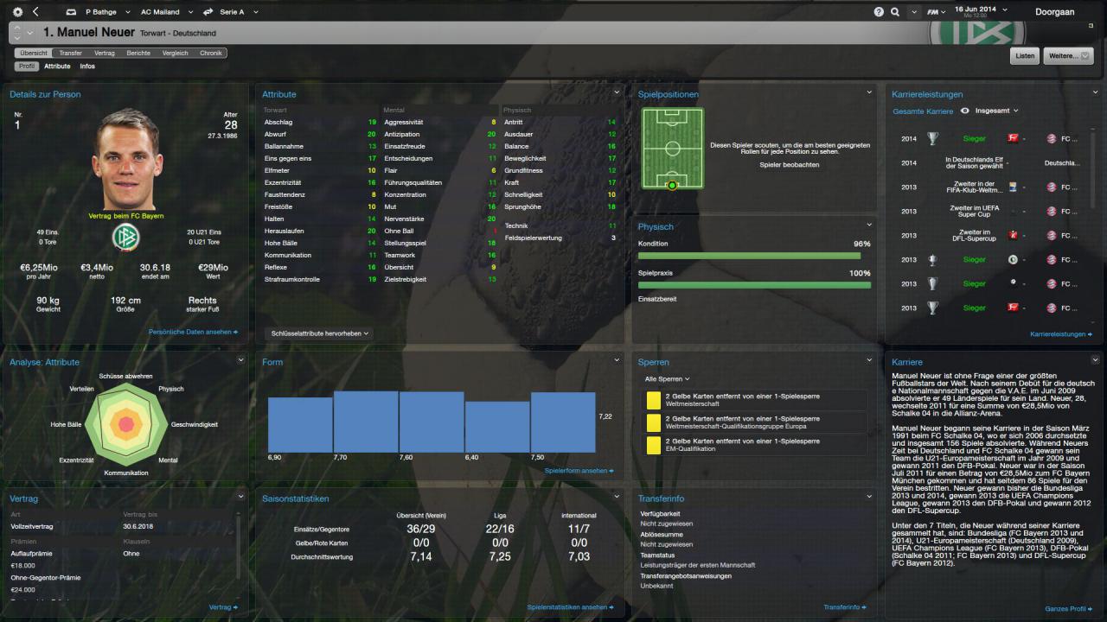
Task: Click the Kondition progress bar
Action: coord(754,256)
